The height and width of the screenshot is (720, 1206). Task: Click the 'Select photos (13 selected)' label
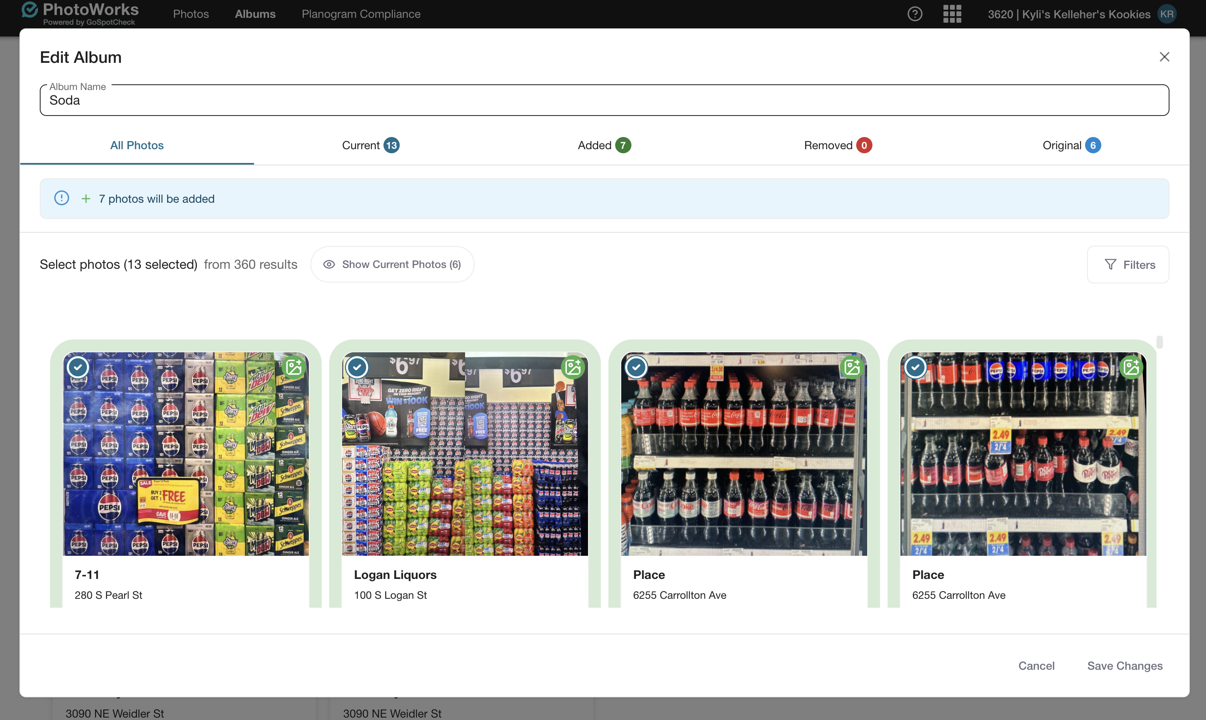pyautogui.click(x=118, y=264)
